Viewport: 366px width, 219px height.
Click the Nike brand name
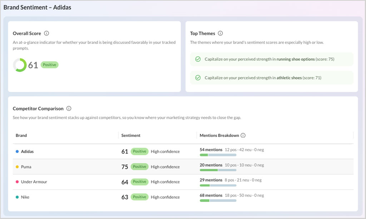click(x=25, y=197)
